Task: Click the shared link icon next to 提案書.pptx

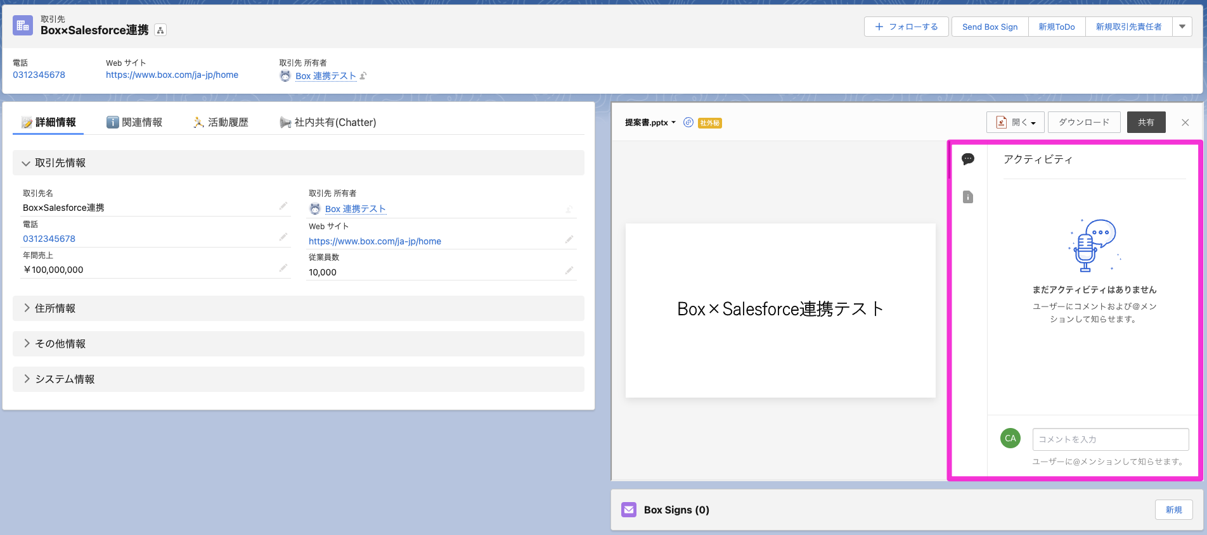Action: (688, 122)
